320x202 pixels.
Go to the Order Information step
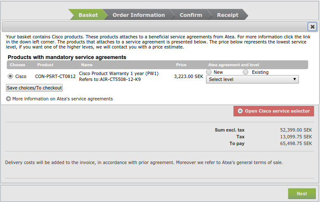tap(138, 15)
